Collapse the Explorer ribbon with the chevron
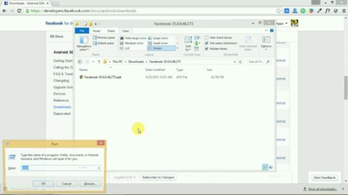This screenshot has width=348, height=195. [x=266, y=30]
